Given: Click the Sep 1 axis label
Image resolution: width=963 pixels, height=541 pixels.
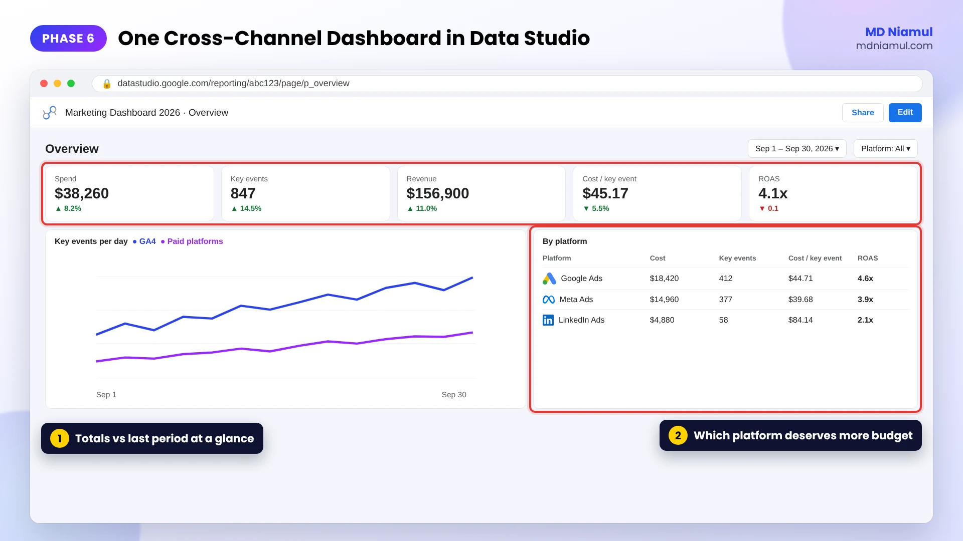Looking at the screenshot, I should [x=106, y=395].
